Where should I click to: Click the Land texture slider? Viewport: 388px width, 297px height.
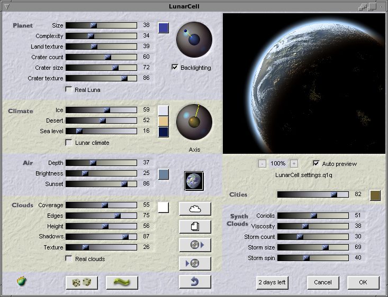pos(101,47)
